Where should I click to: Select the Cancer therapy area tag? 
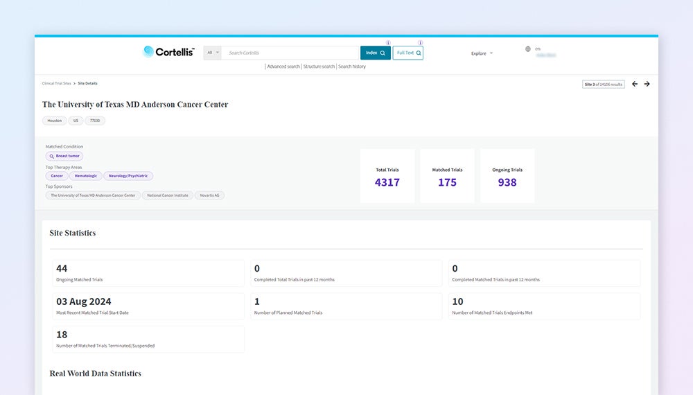point(57,176)
